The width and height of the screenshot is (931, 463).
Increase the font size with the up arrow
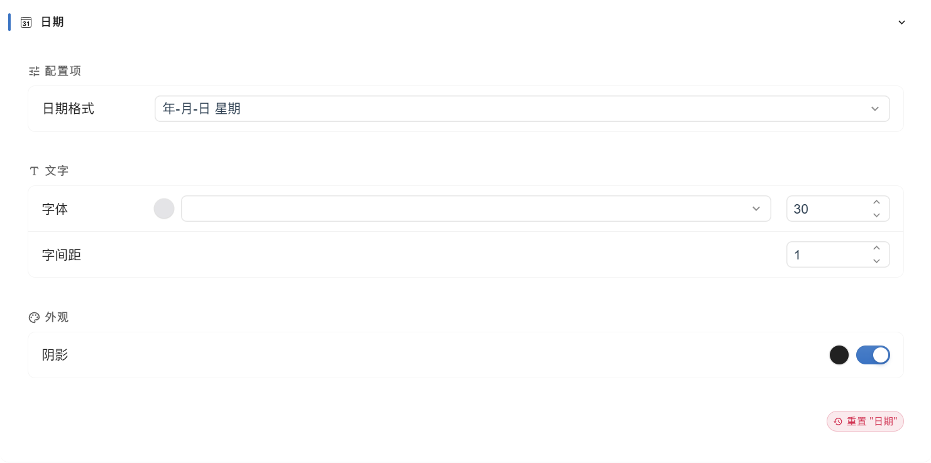click(876, 202)
